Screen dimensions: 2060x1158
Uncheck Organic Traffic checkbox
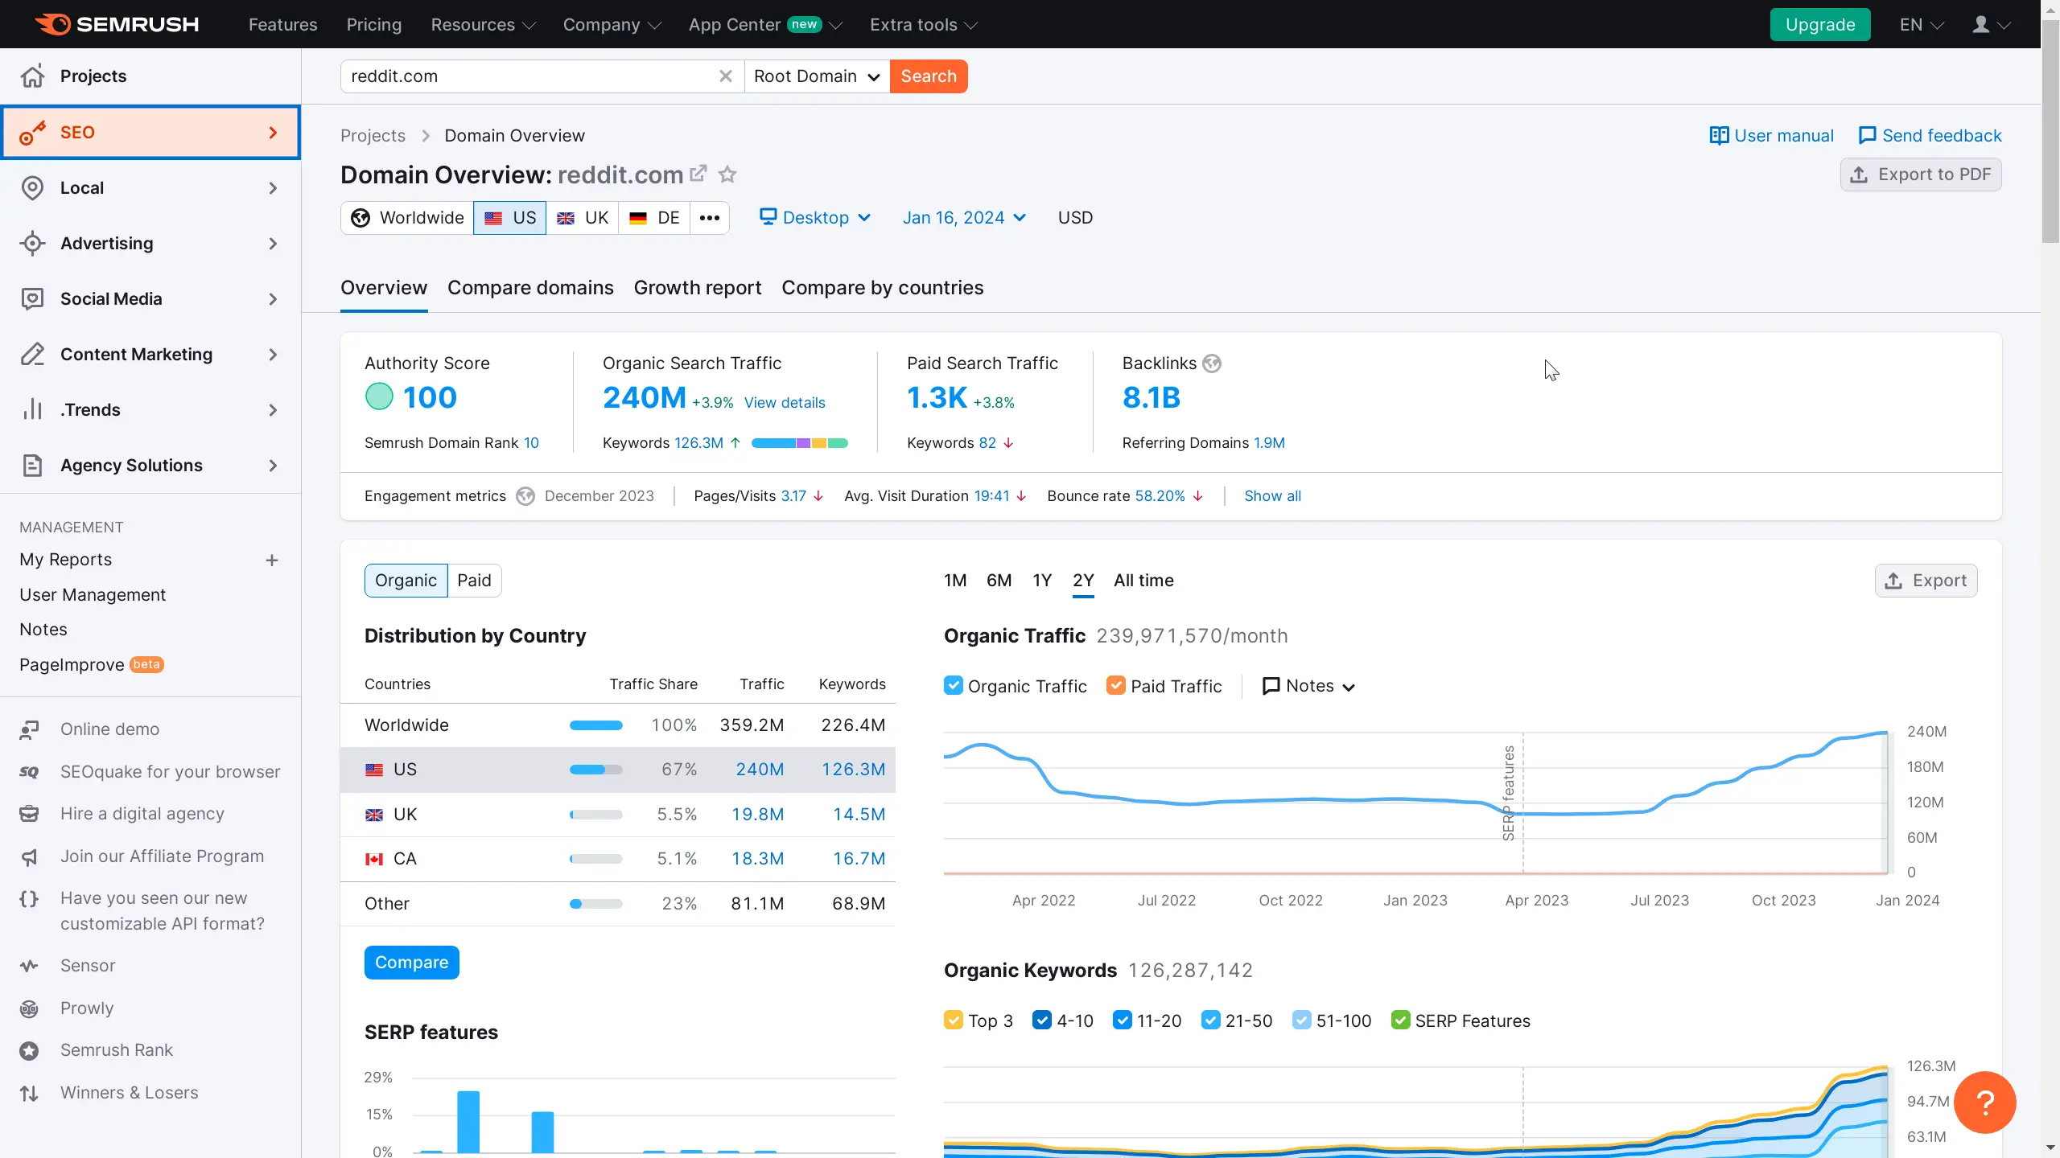pyautogui.click(x=953, y=685)
